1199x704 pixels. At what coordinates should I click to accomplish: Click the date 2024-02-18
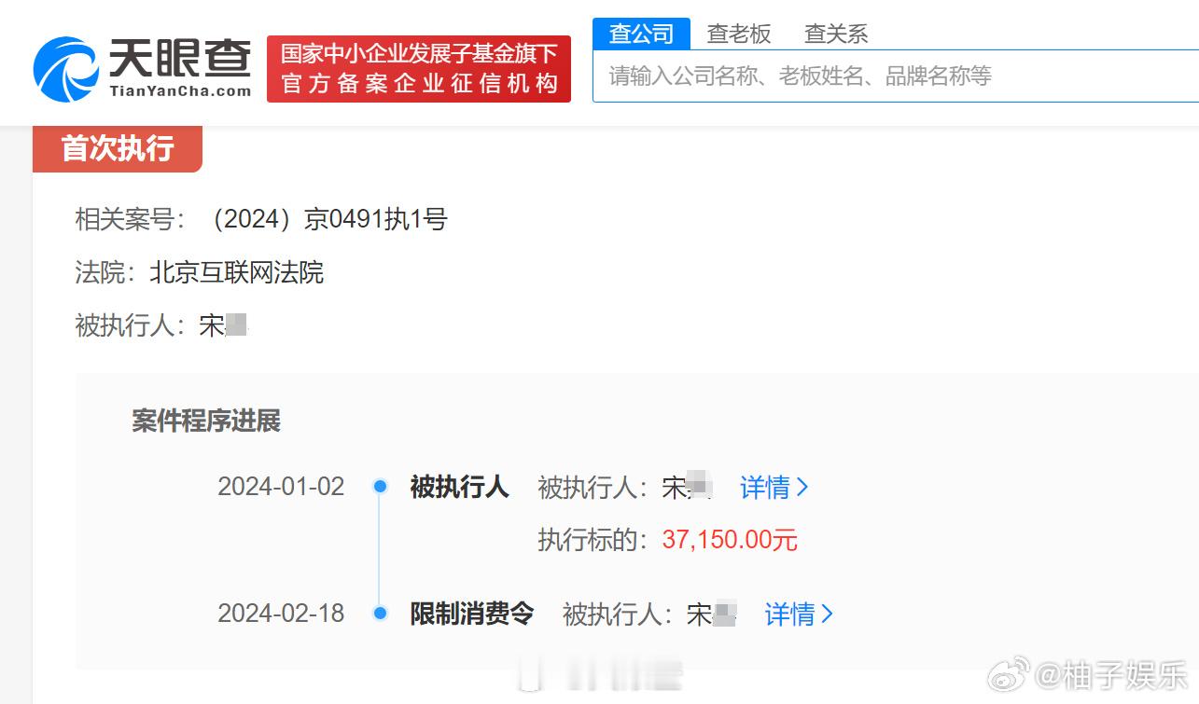pos(281,614)
